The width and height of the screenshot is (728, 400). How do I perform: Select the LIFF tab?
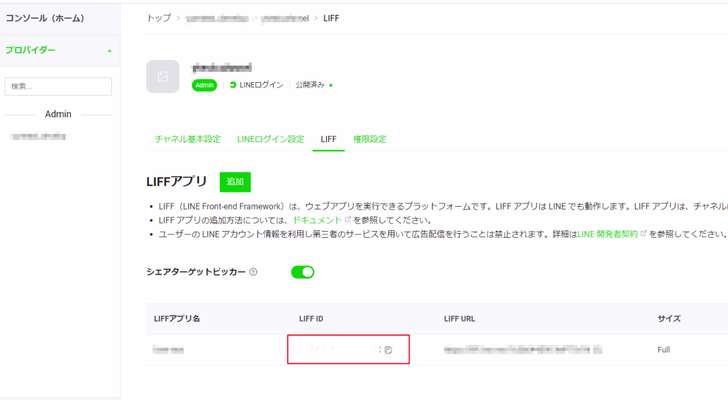pyautogui.click(x=328, y=139)
